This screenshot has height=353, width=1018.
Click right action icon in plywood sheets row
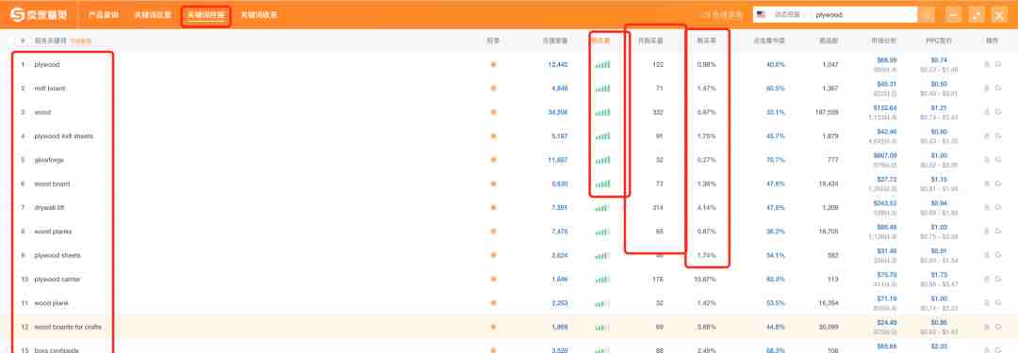tap(998, 255)
